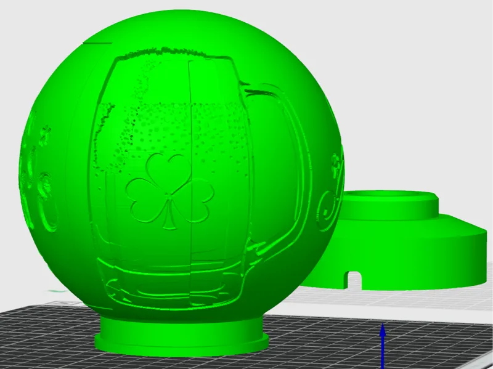493x369 pixels.
Task: Select the green sphere ornament model
Action: point(181,182)
